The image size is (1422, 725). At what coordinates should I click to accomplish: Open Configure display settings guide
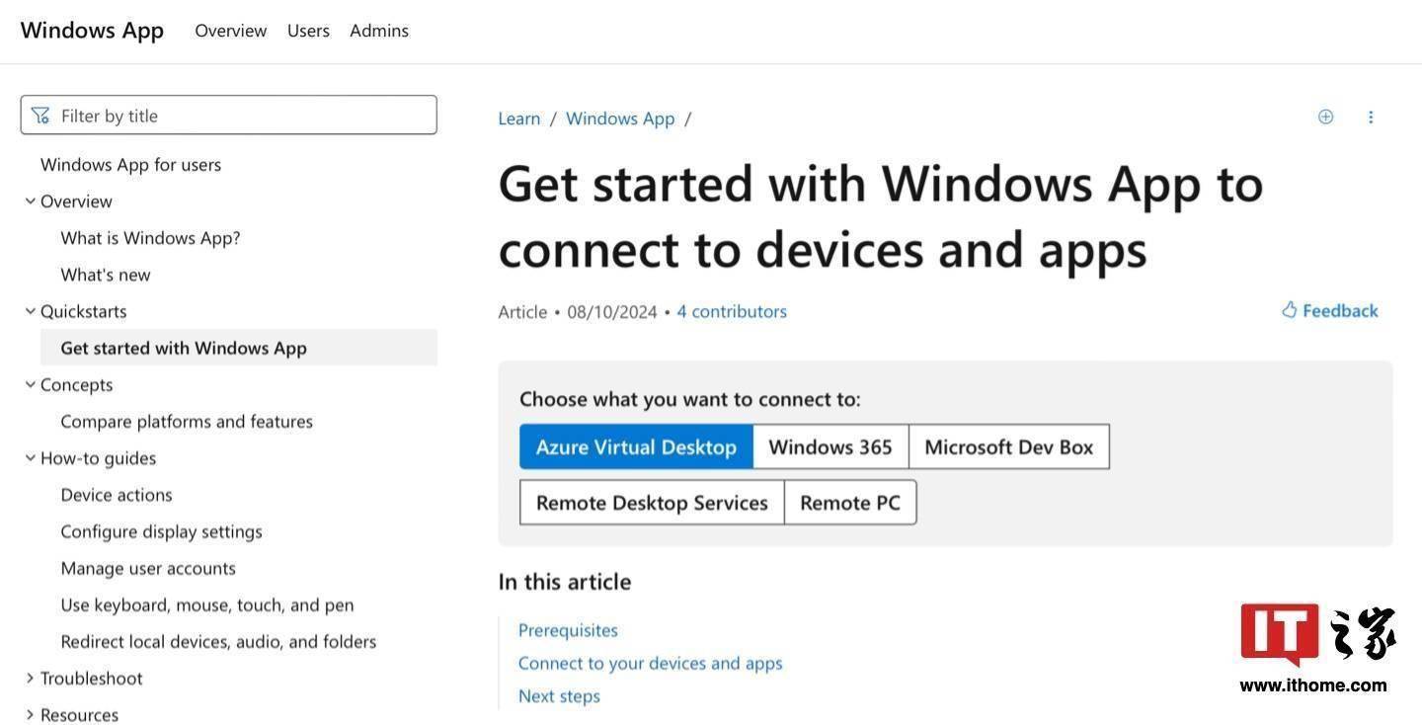(x=161, y=531)
